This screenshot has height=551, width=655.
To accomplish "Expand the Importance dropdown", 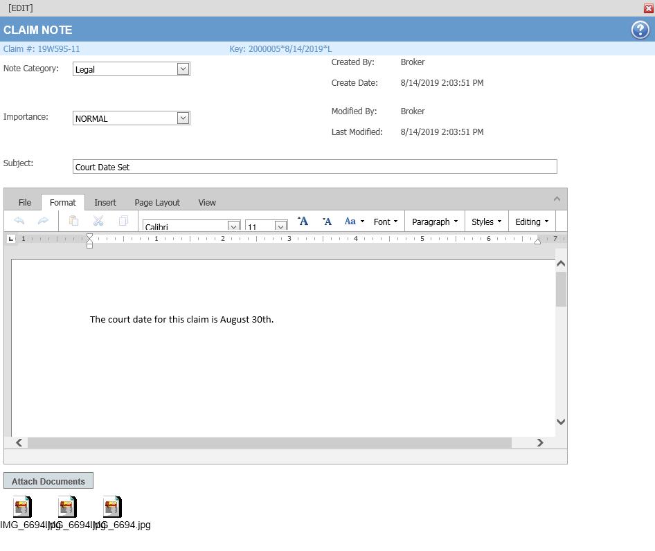I will pos(183,118).
